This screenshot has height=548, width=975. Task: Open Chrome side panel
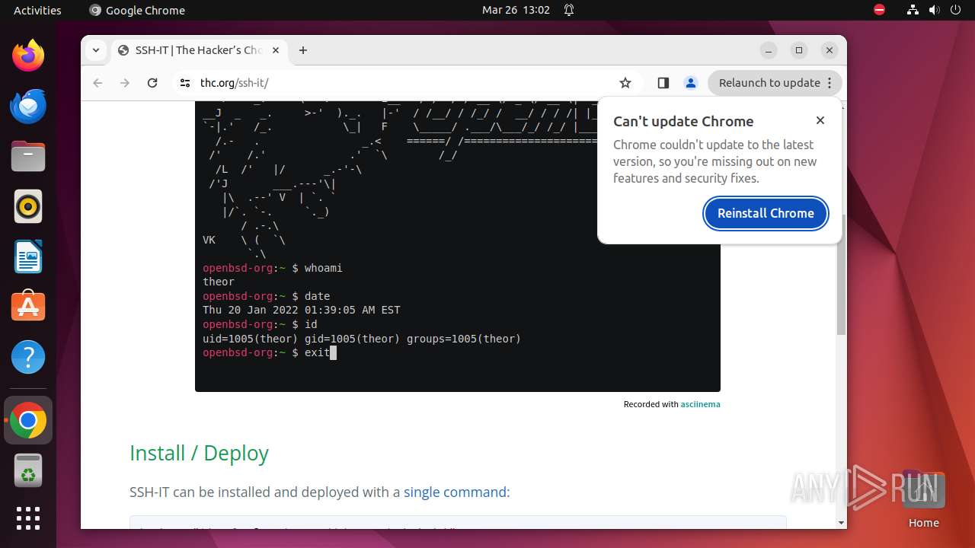[x=663, y=83]
